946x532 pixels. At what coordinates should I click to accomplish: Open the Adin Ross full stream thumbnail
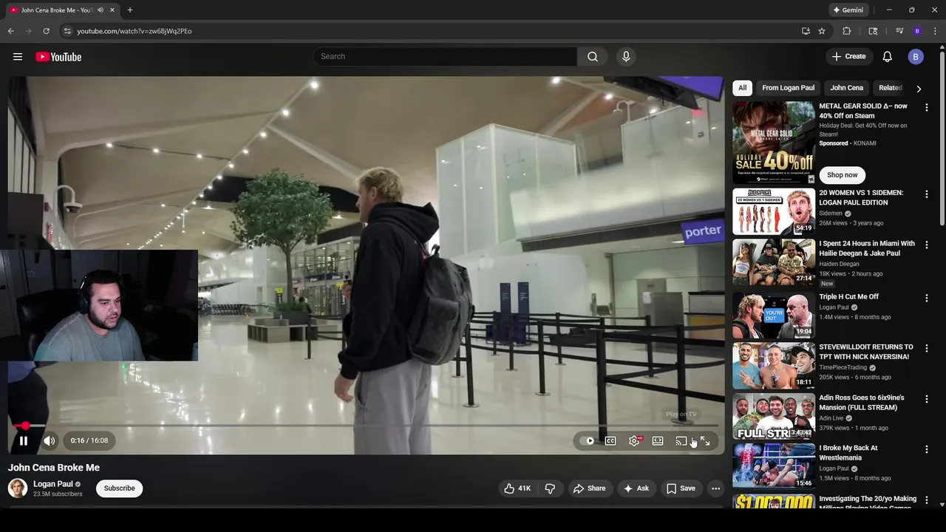point(774,416)
